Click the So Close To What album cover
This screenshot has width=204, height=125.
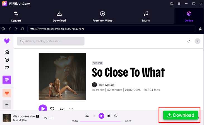pos(62,76)
